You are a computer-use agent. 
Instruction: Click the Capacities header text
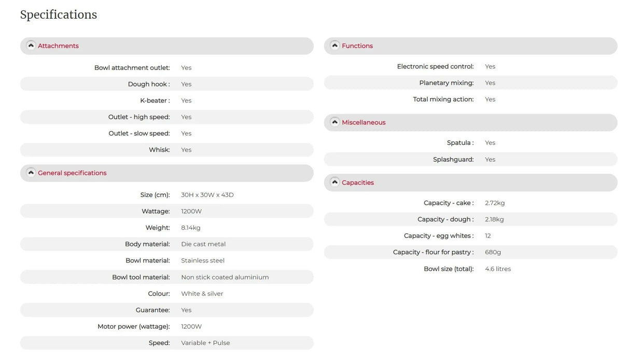[357, 183]
